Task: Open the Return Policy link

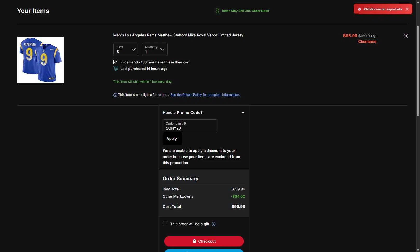Action: click(205, 95)
